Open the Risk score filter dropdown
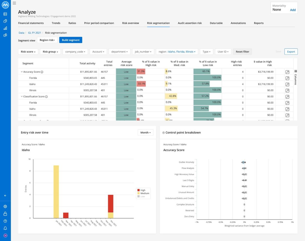 28,52
